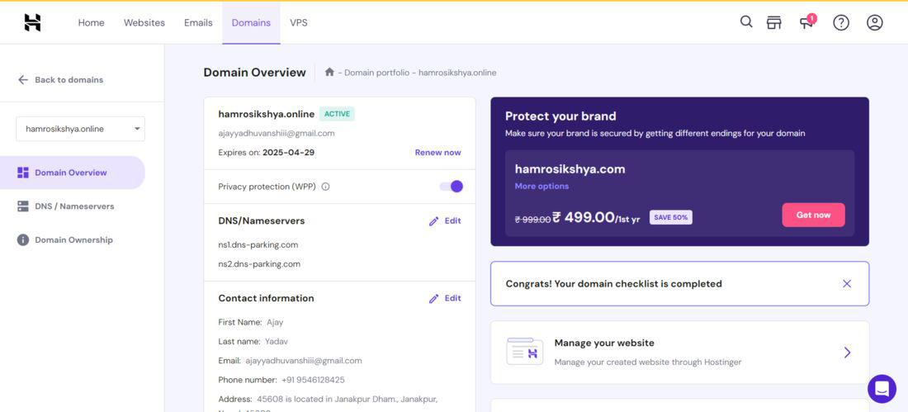Click the expiry date 2025-04-29
The height and width of the screenshot is (412, 908).
tap(288, 153)
